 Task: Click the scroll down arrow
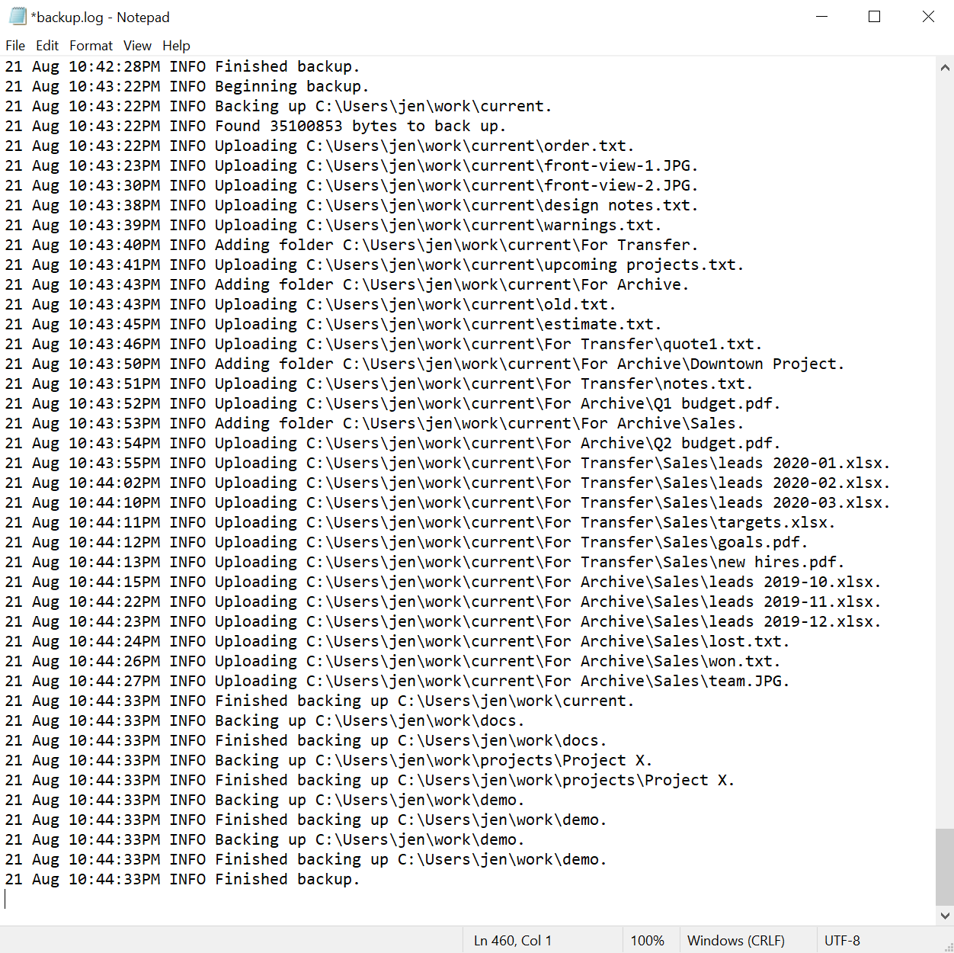coord(945,916)
